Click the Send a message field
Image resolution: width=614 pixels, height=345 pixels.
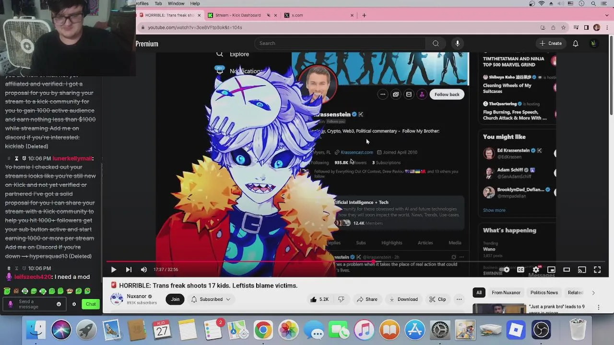coord(35,304)
